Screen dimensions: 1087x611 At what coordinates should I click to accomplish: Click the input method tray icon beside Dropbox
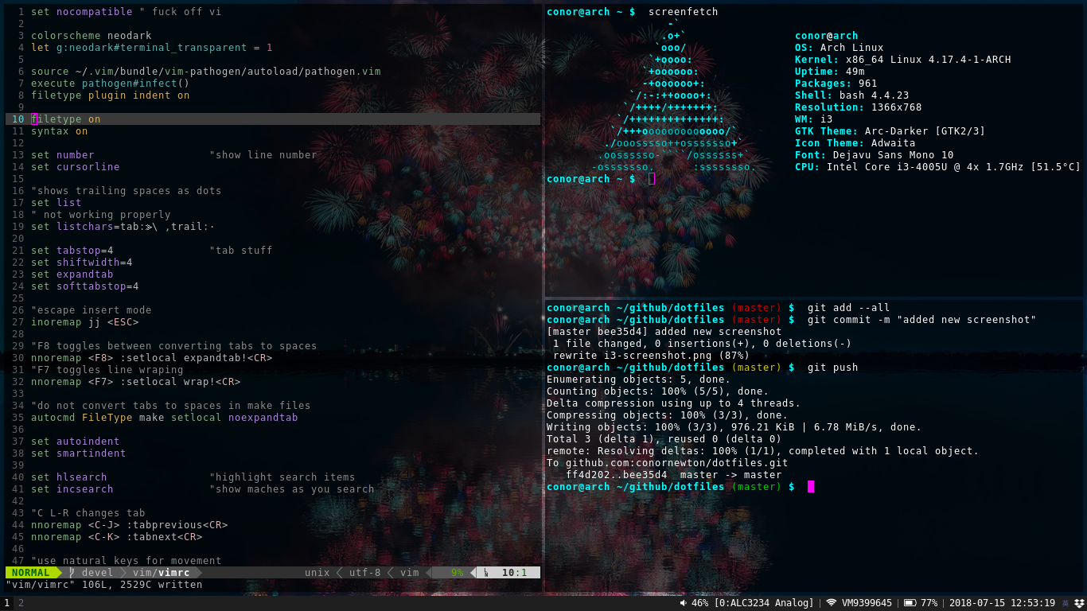point(1065,603)
